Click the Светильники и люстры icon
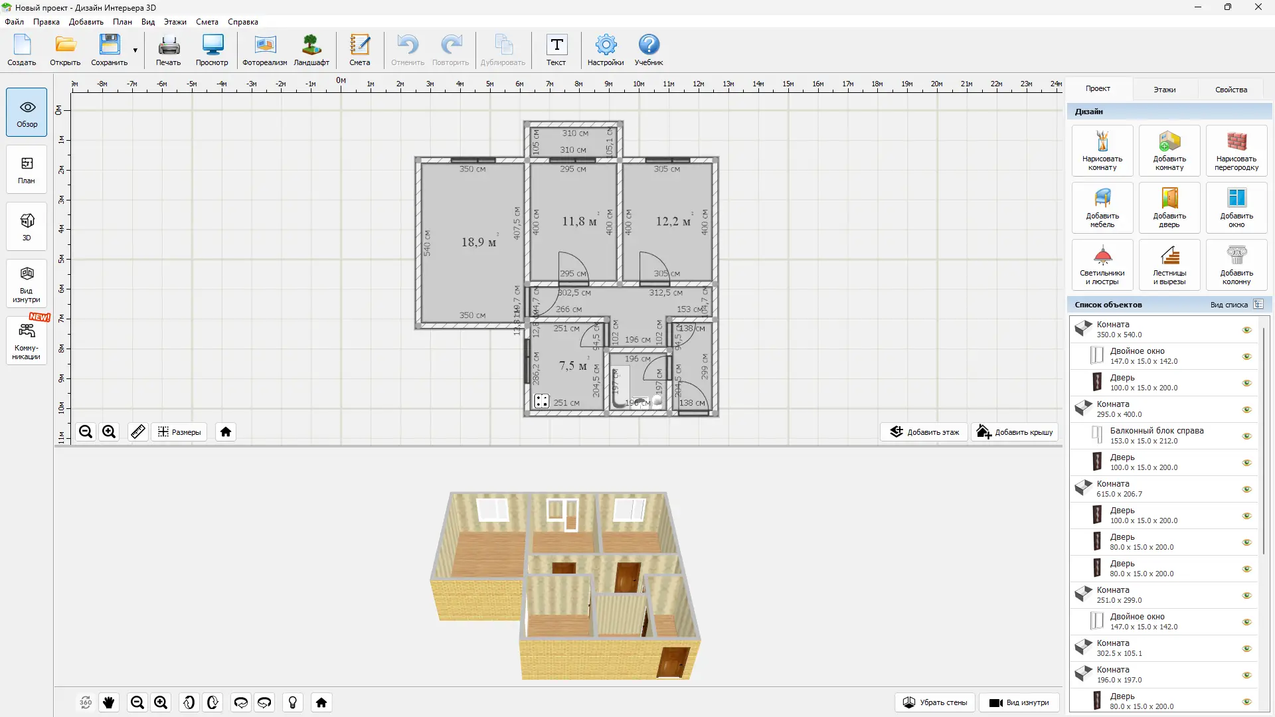 [x=1102, y=265]
